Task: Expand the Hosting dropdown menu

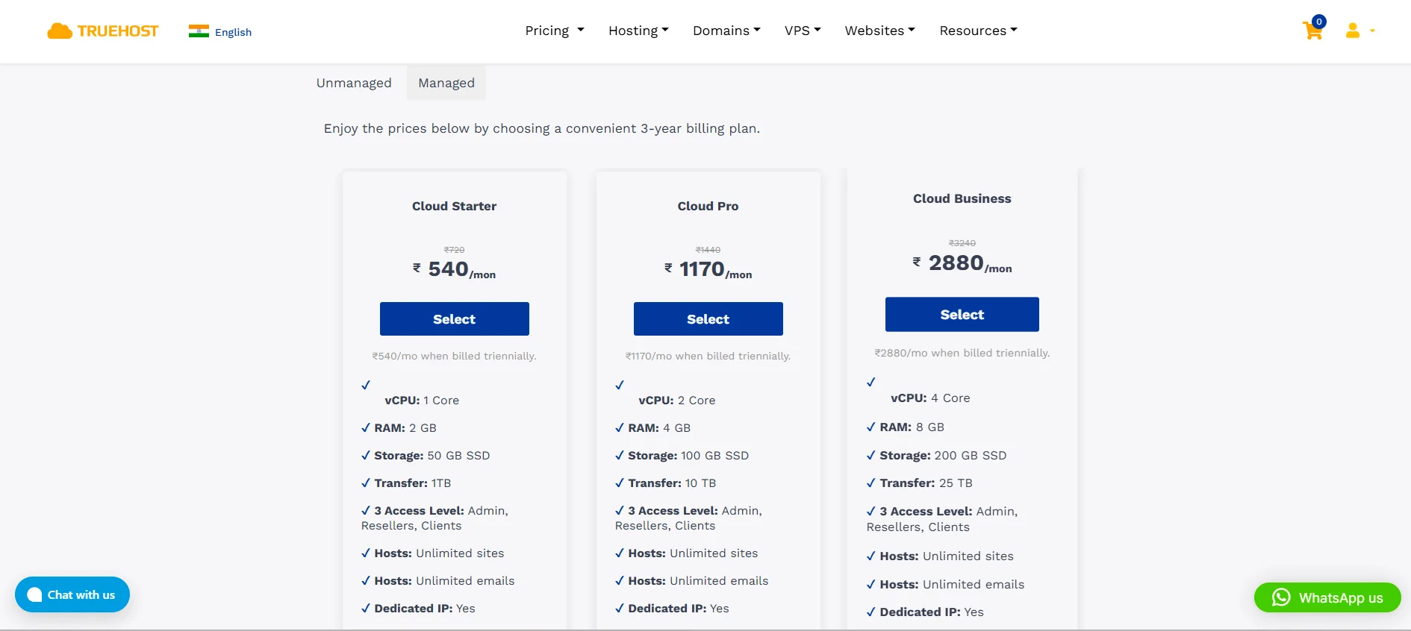Action: coord(638,31)
